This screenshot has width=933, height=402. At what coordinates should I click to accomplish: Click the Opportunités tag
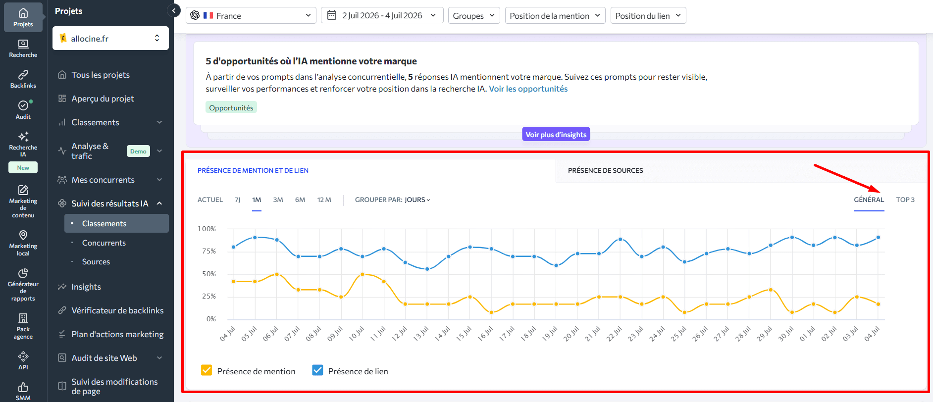(x=231, y=107)
